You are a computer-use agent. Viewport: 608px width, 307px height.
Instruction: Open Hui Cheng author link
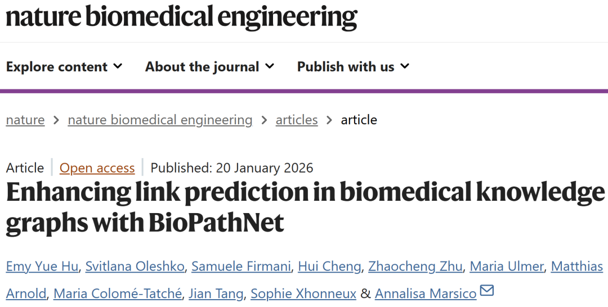tap(329, 267)
